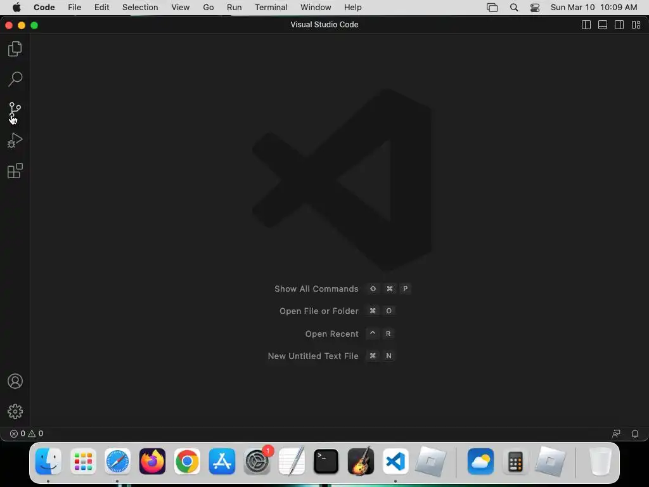
Task: Open the Terminal menu
Action: click(x=271, y=8)
